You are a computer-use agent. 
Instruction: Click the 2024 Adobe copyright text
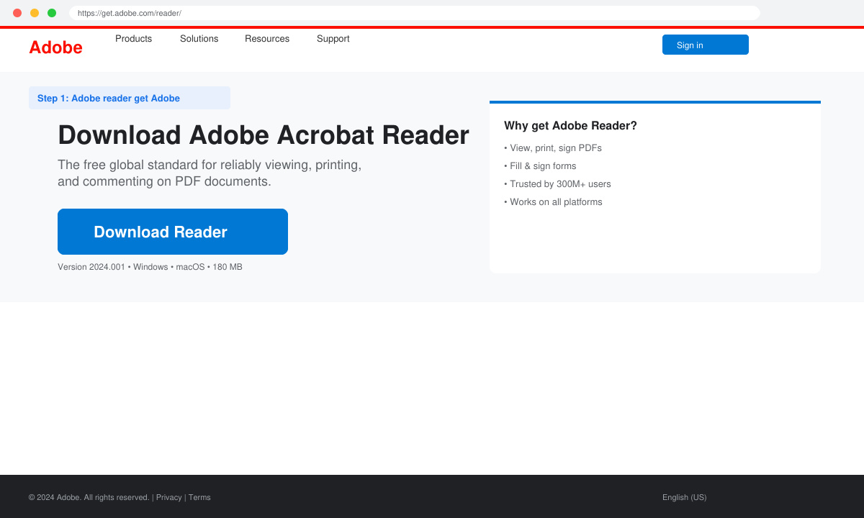point(89,497)
